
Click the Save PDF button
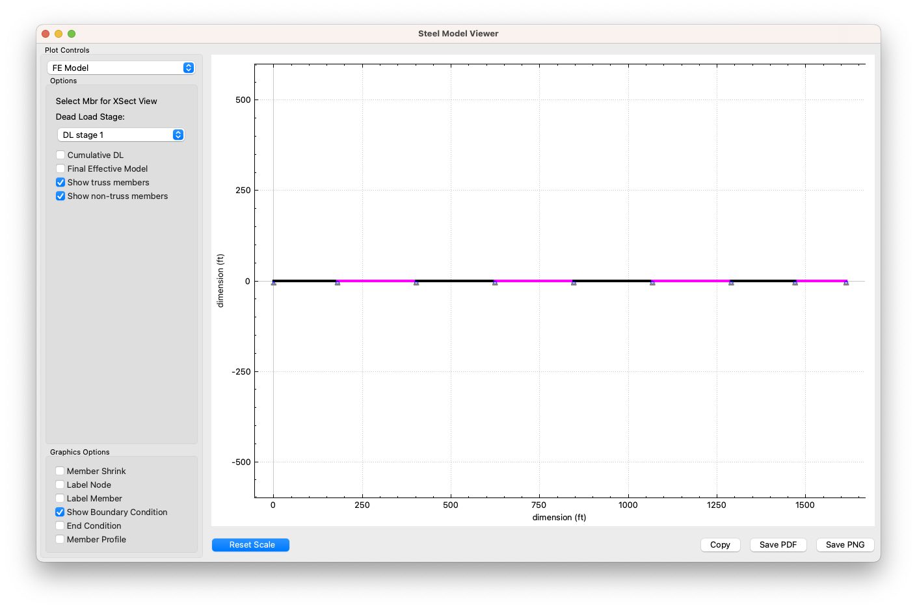point(778,545)
